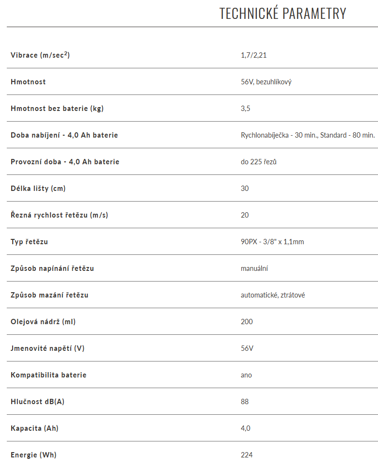
Task: Click the Jmenovité napětí (V) label
Action: tap(48, 348)
